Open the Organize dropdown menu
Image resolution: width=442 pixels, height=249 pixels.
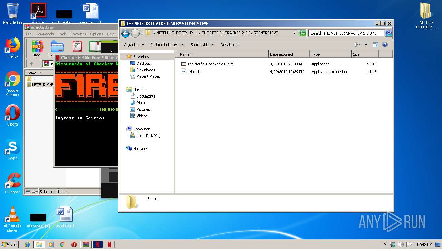(x=134, y=45)
